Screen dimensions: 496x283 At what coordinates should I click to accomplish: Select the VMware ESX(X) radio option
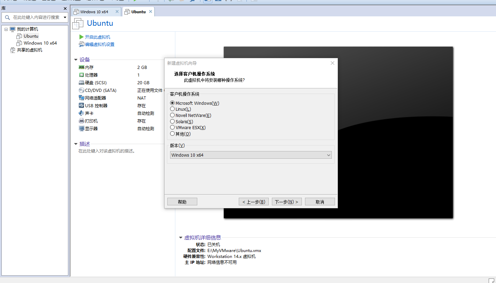172,127
